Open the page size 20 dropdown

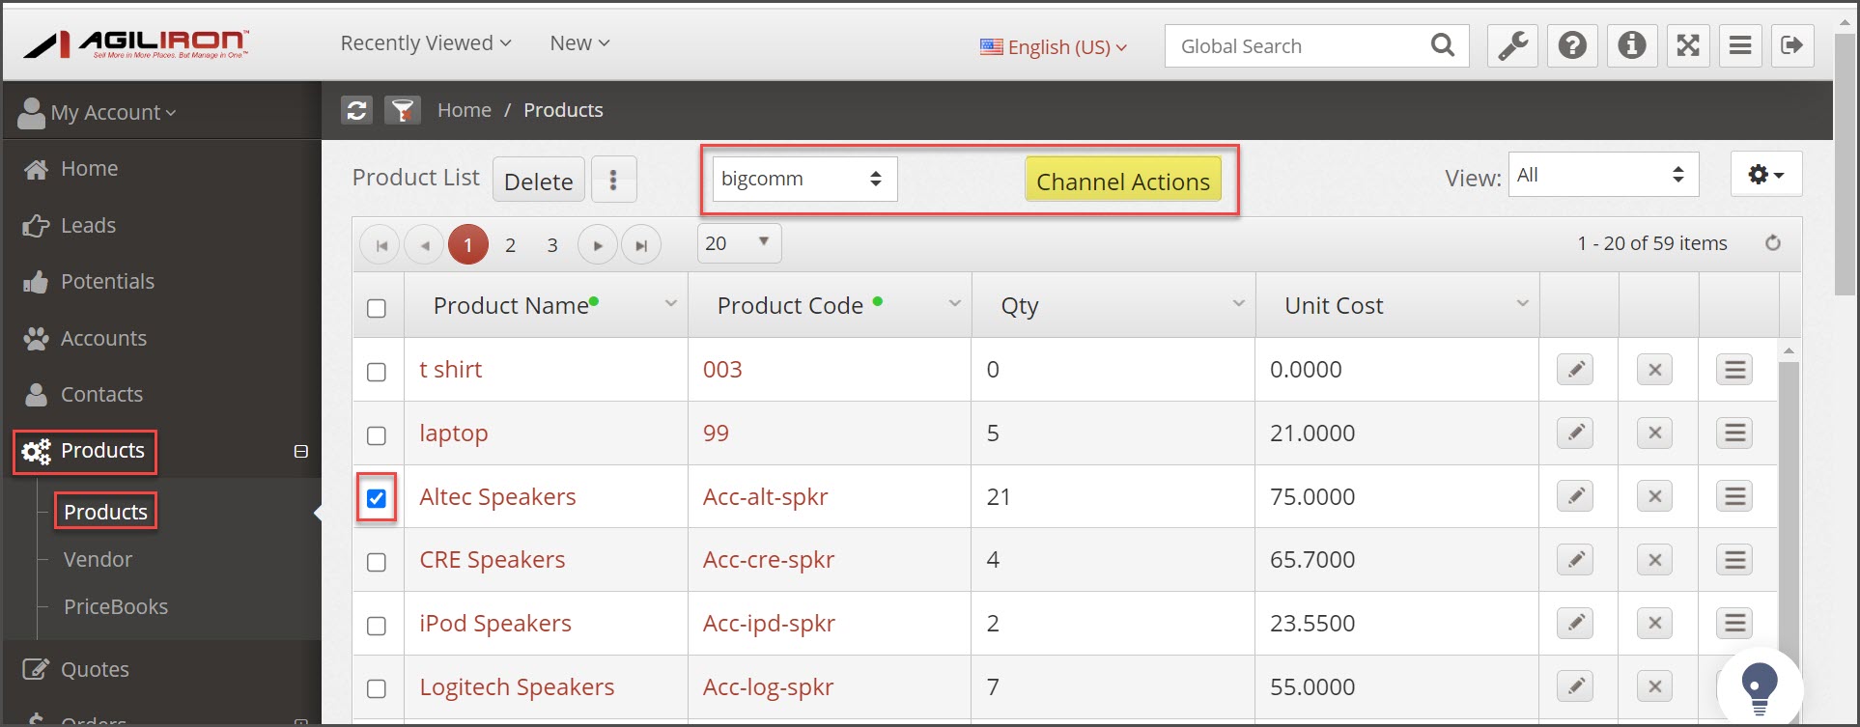pos(739,243)
